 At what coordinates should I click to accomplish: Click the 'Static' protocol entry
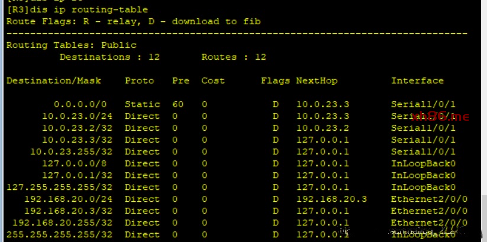click(142, 104)
